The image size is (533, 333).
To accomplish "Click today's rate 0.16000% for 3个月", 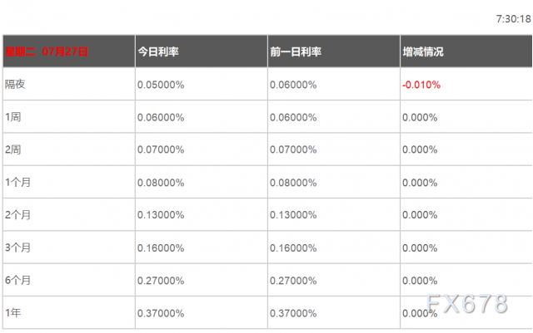I will [x=161, y=248].
